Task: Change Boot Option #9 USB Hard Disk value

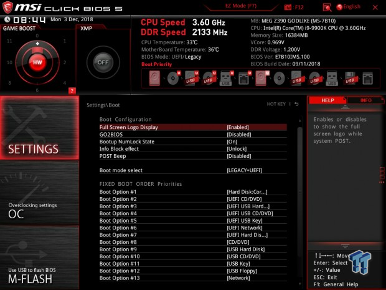Action: [193, 249]
